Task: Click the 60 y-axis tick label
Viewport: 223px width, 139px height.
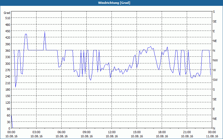Action: [x=9, y=115]
